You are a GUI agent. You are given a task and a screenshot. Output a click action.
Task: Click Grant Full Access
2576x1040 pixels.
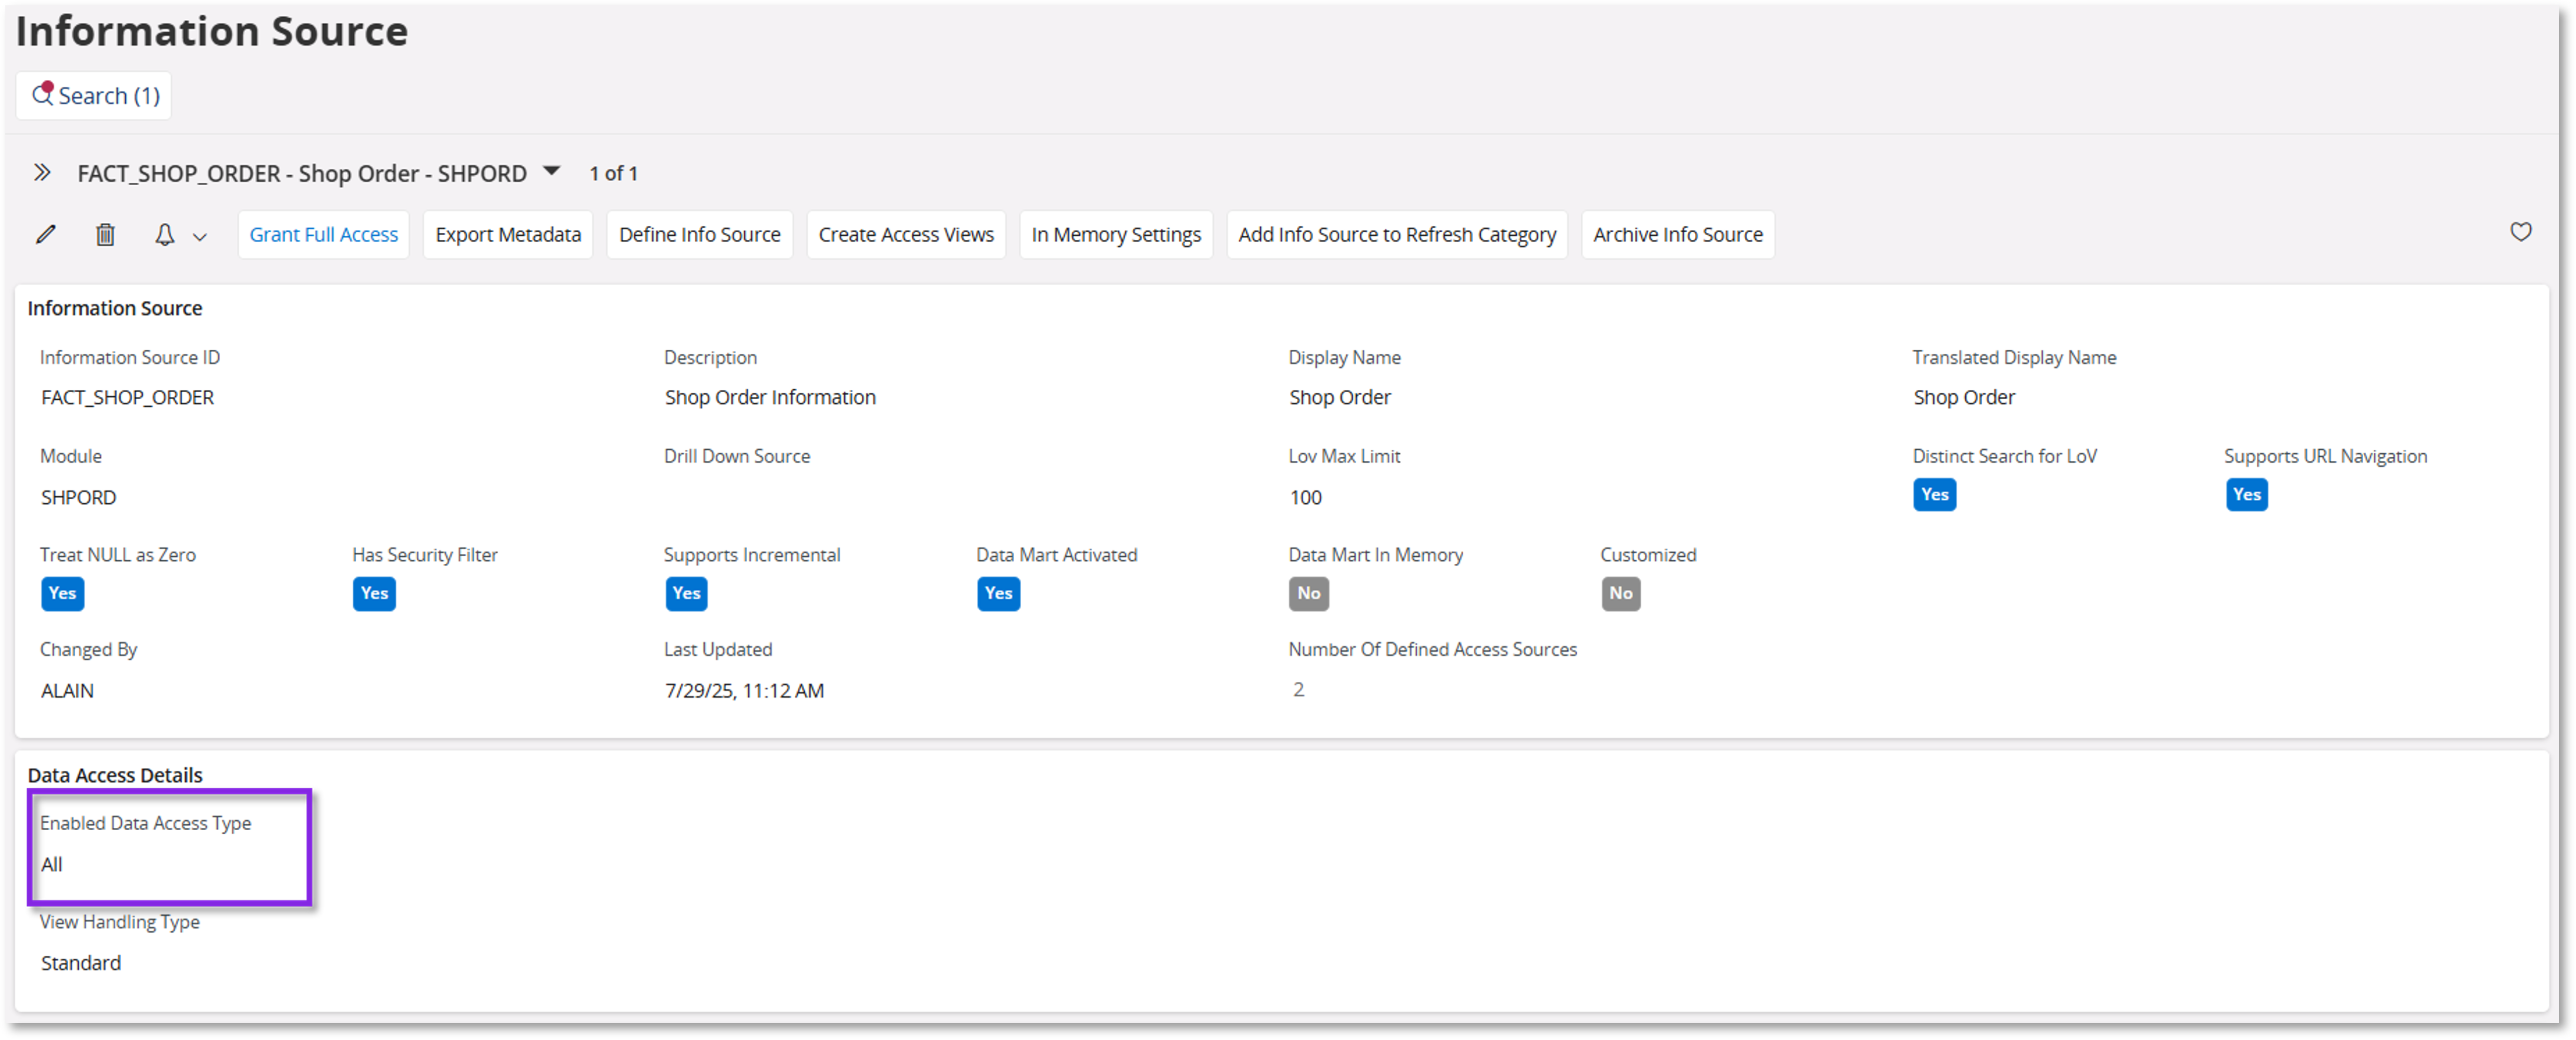click(324, 235)
